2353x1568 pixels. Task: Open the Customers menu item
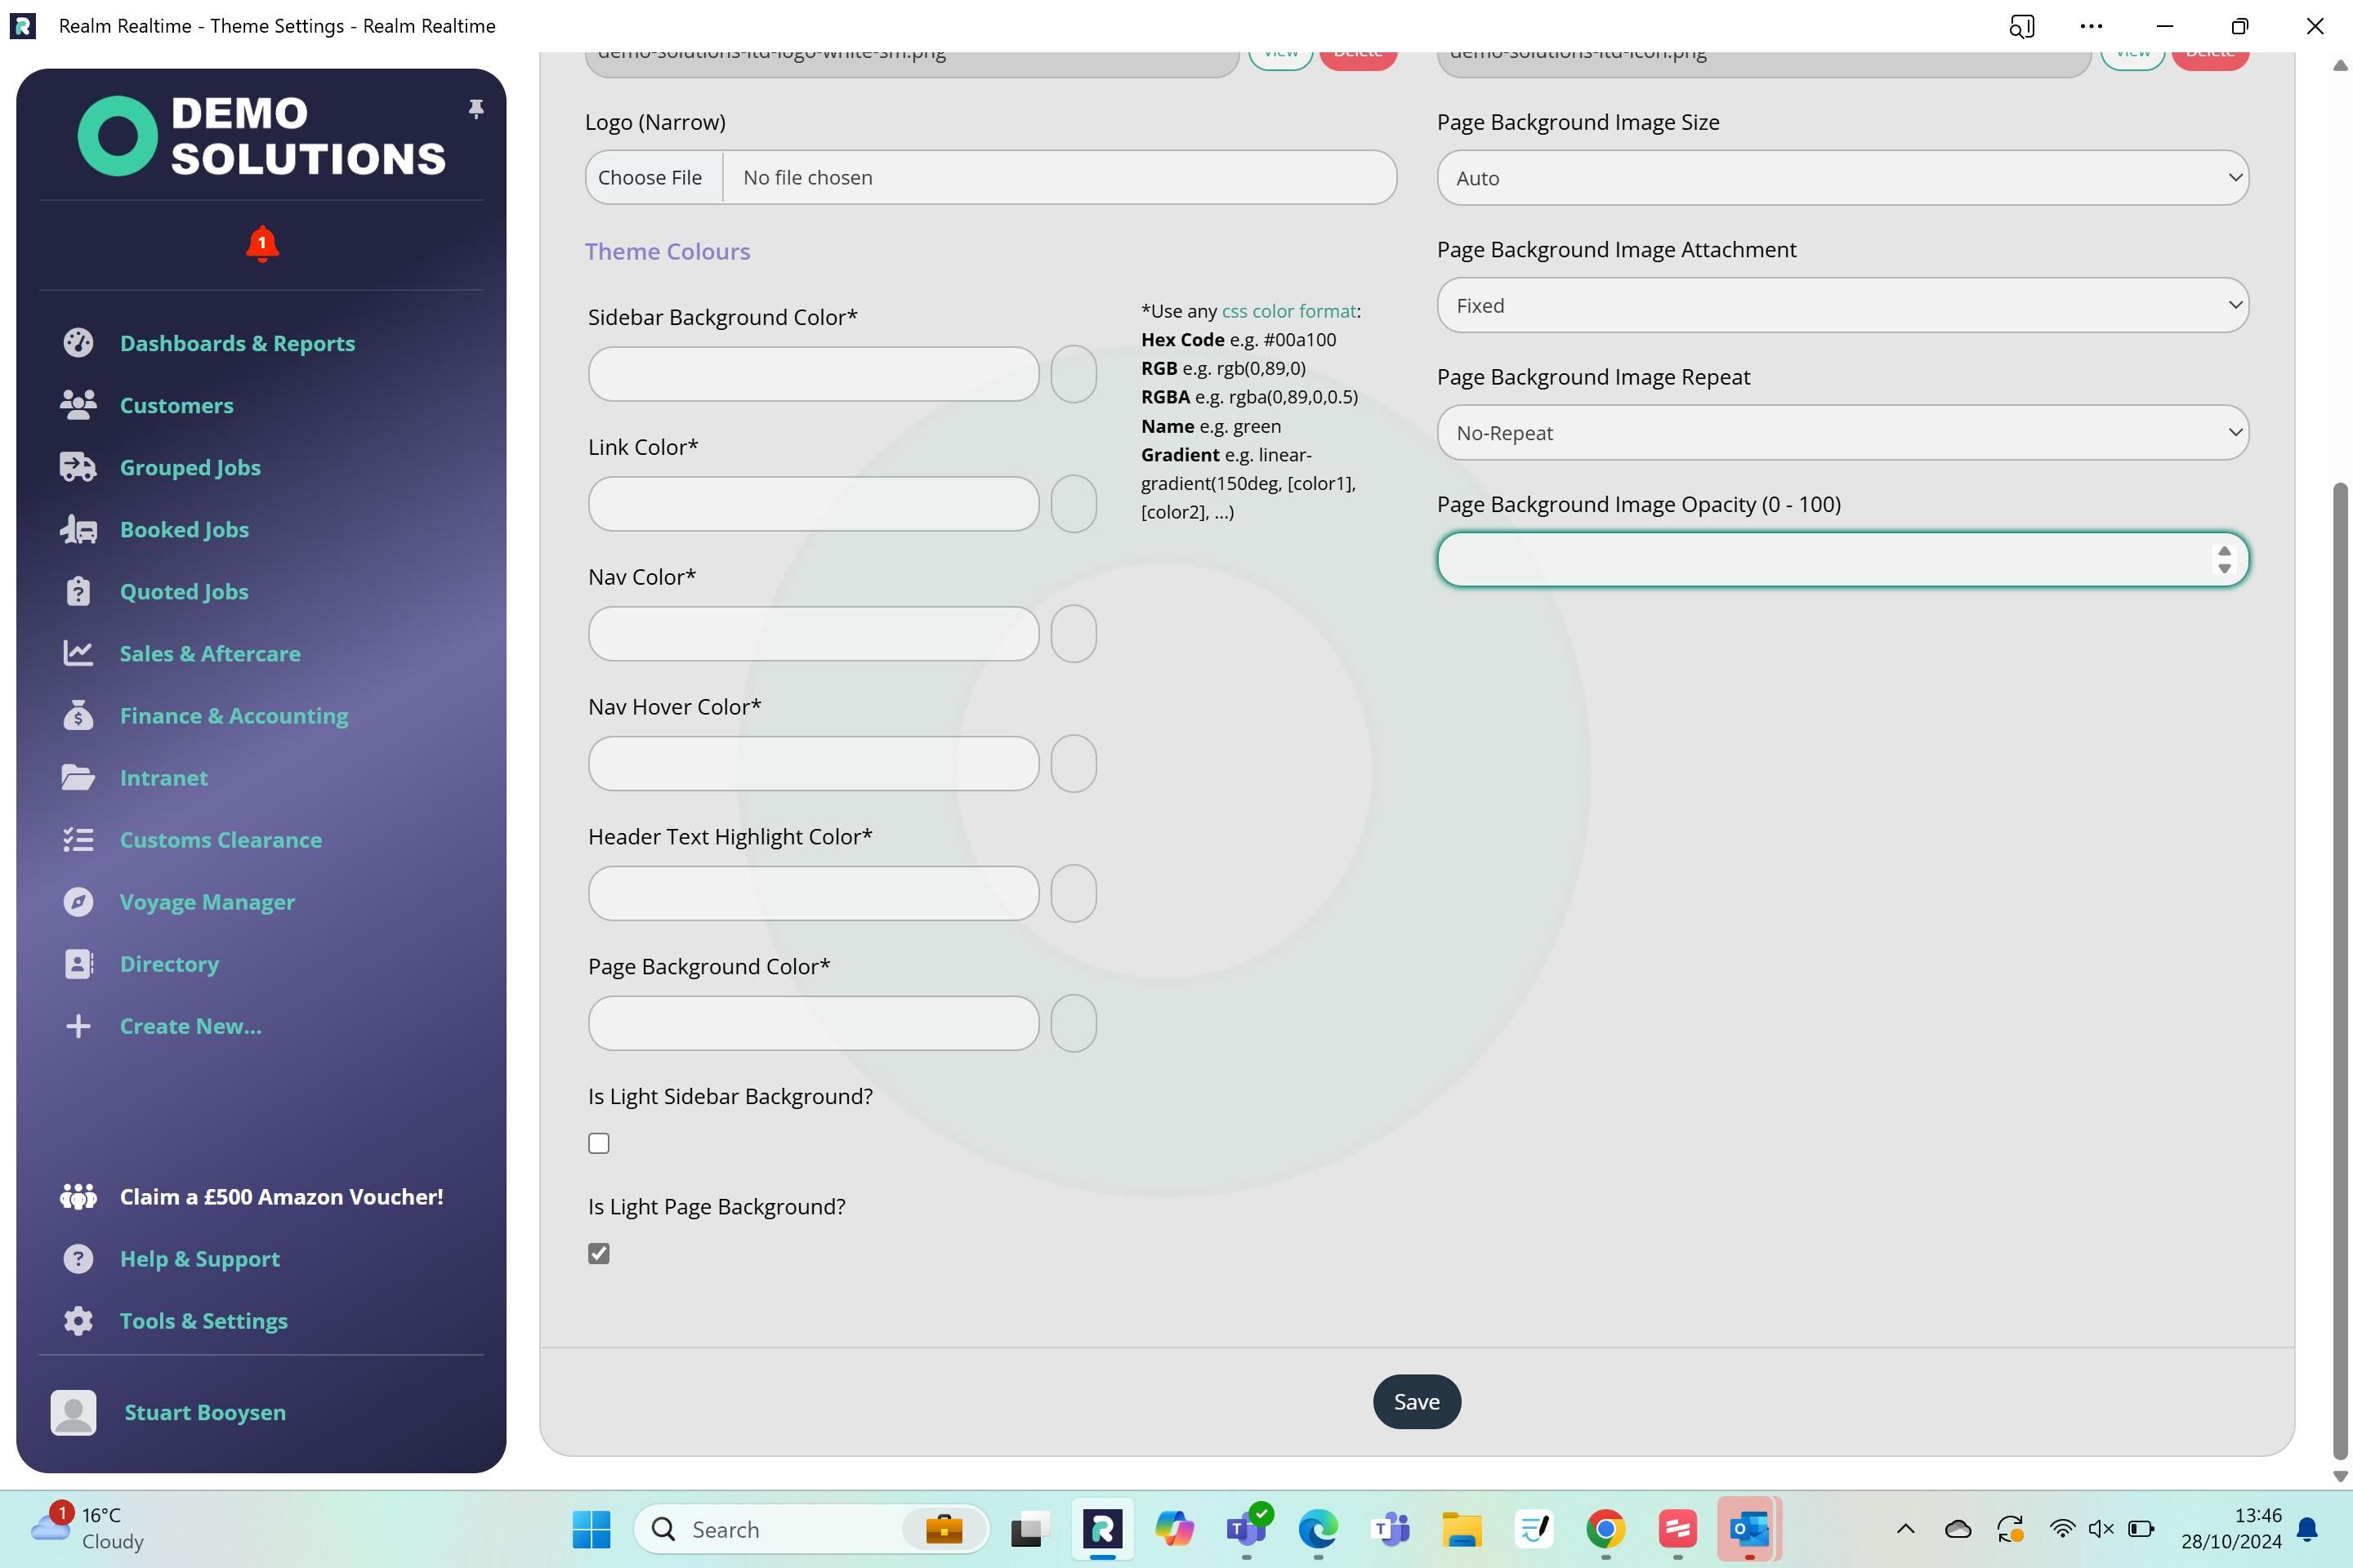pos(176,405)
